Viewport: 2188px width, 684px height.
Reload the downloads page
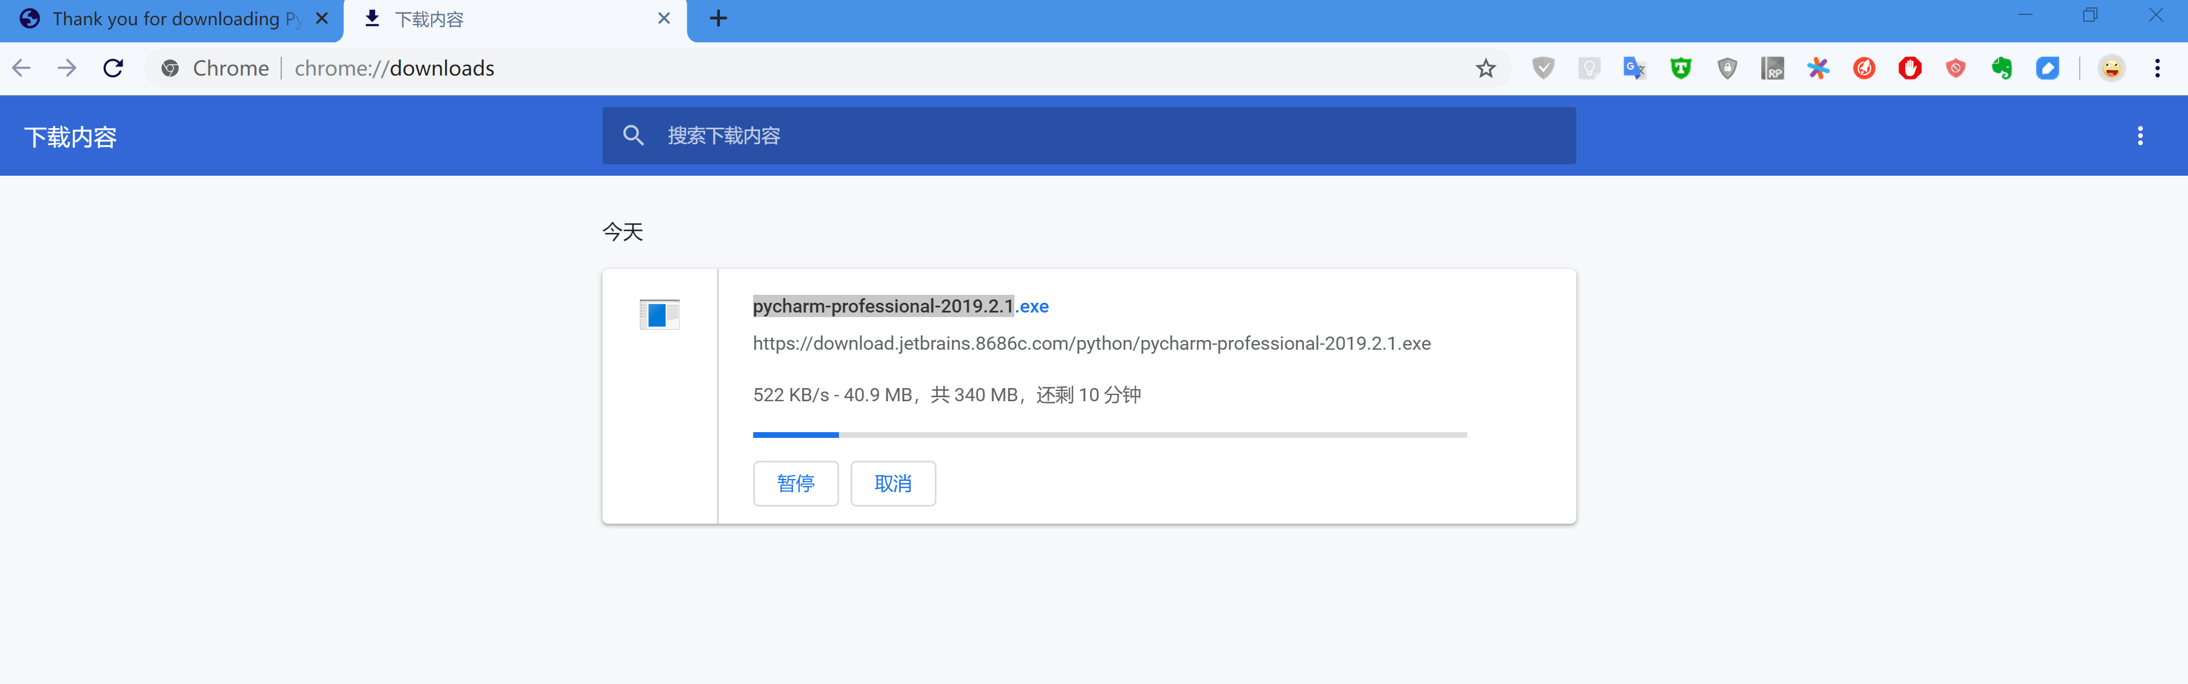click(x=113, y=68)
